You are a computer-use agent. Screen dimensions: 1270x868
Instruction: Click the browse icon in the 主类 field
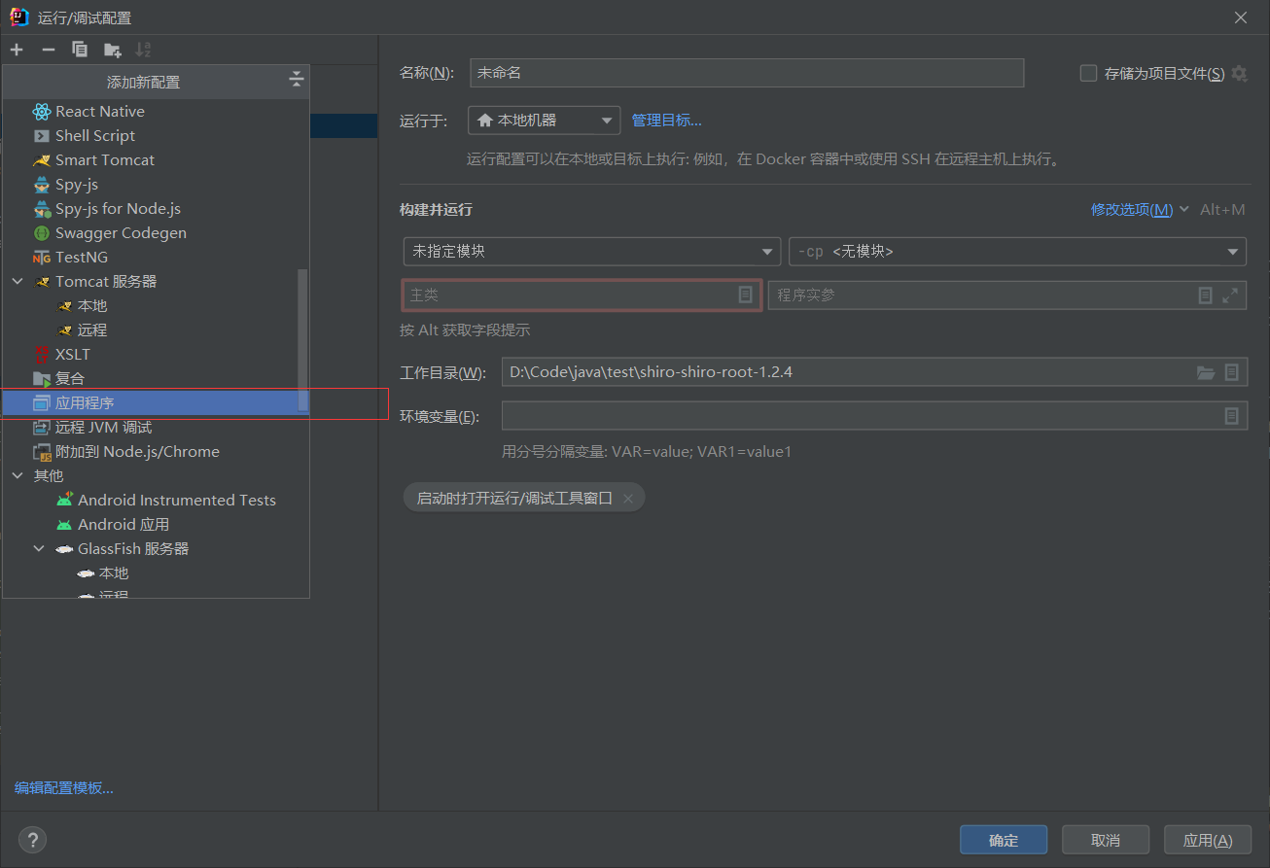pyautogui.click(x=746, y=295)
